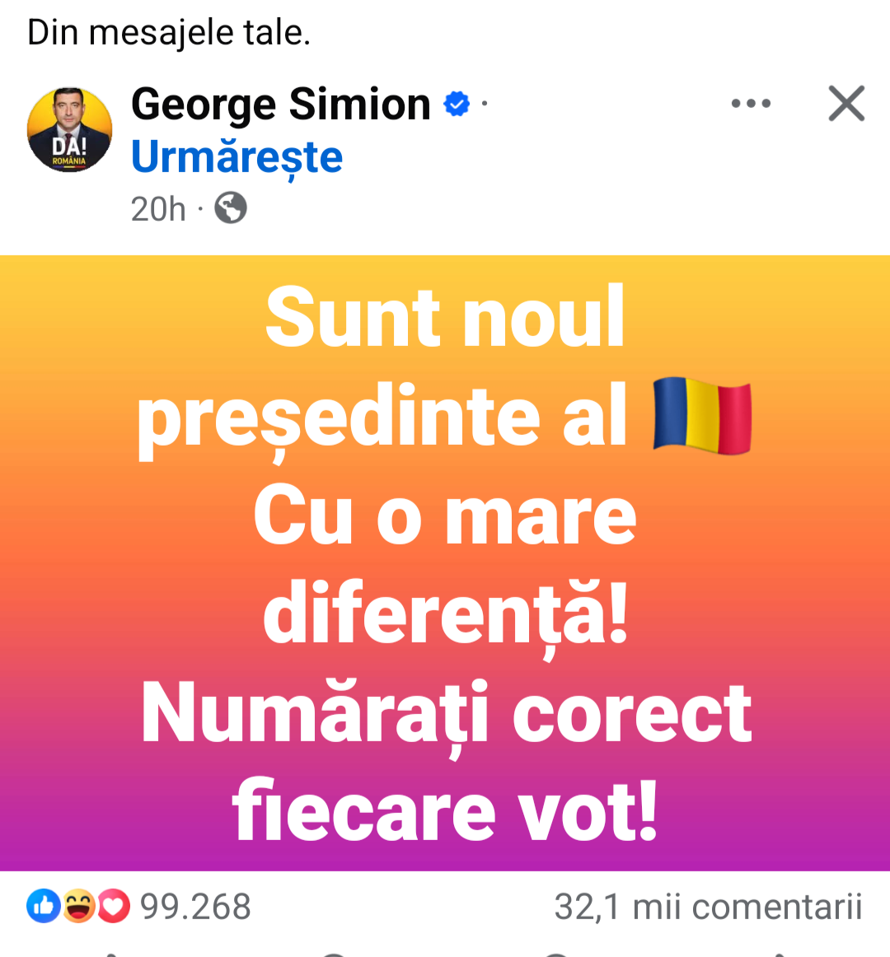Click the "diferență!" text line
The height and width of the screenshot is (957, 890).
(445, 615)
